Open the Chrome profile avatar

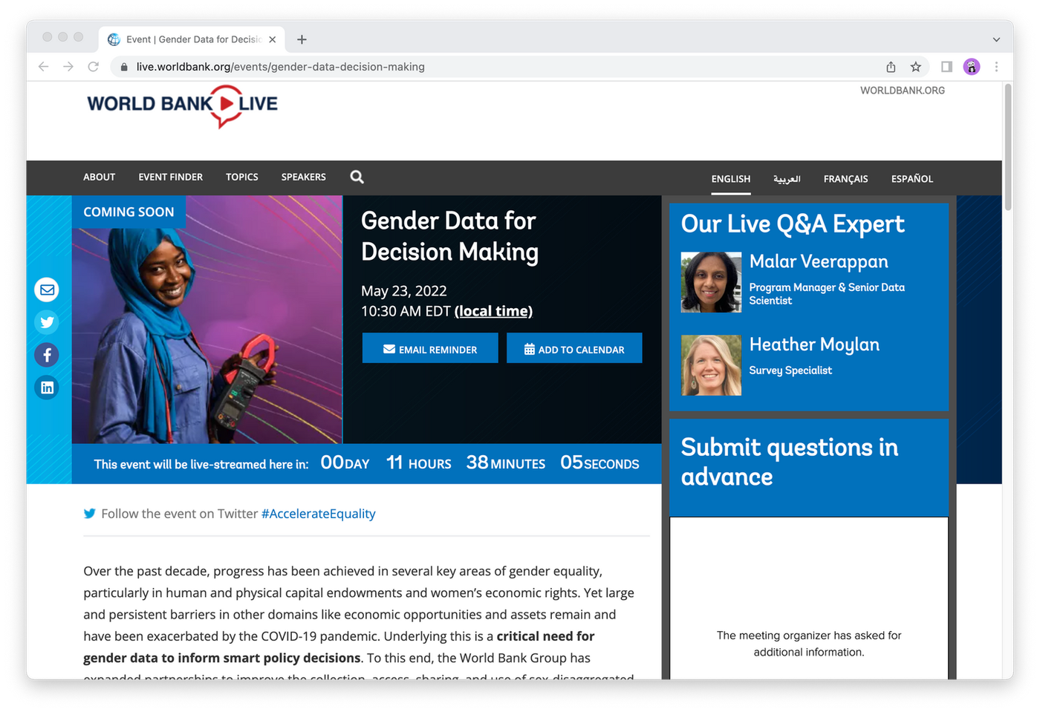[x=971, y=67]
